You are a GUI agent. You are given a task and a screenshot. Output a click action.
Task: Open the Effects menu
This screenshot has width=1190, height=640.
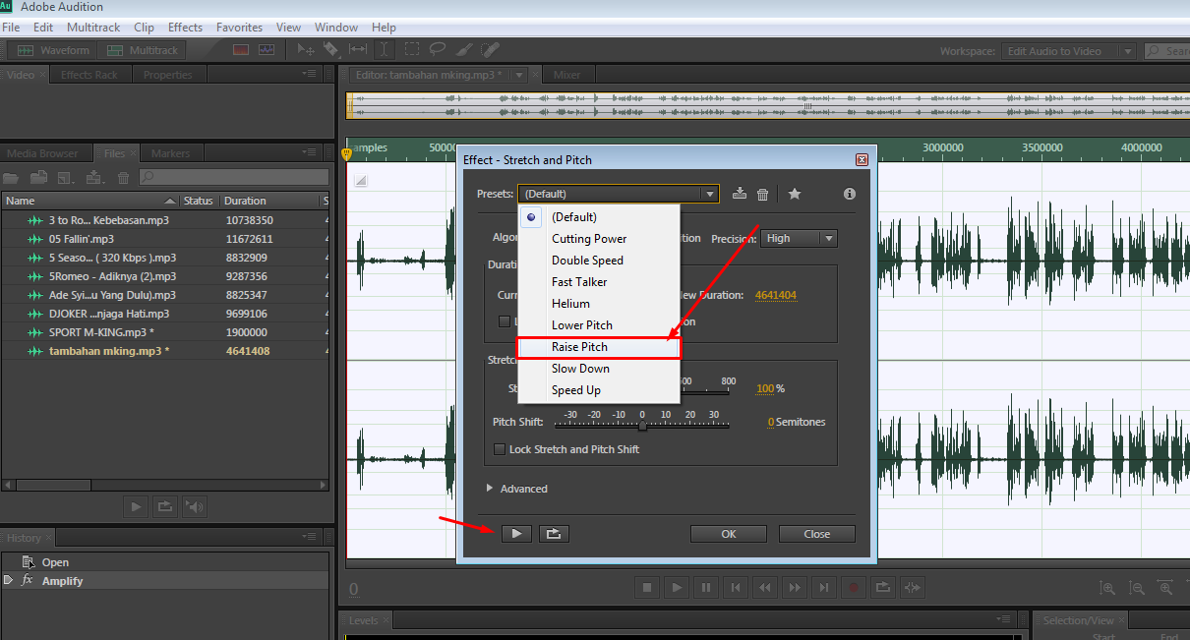coord(185,28)
